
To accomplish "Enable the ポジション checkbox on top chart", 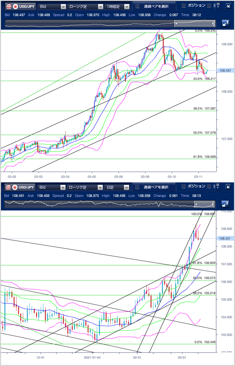I will click(184, 6).
